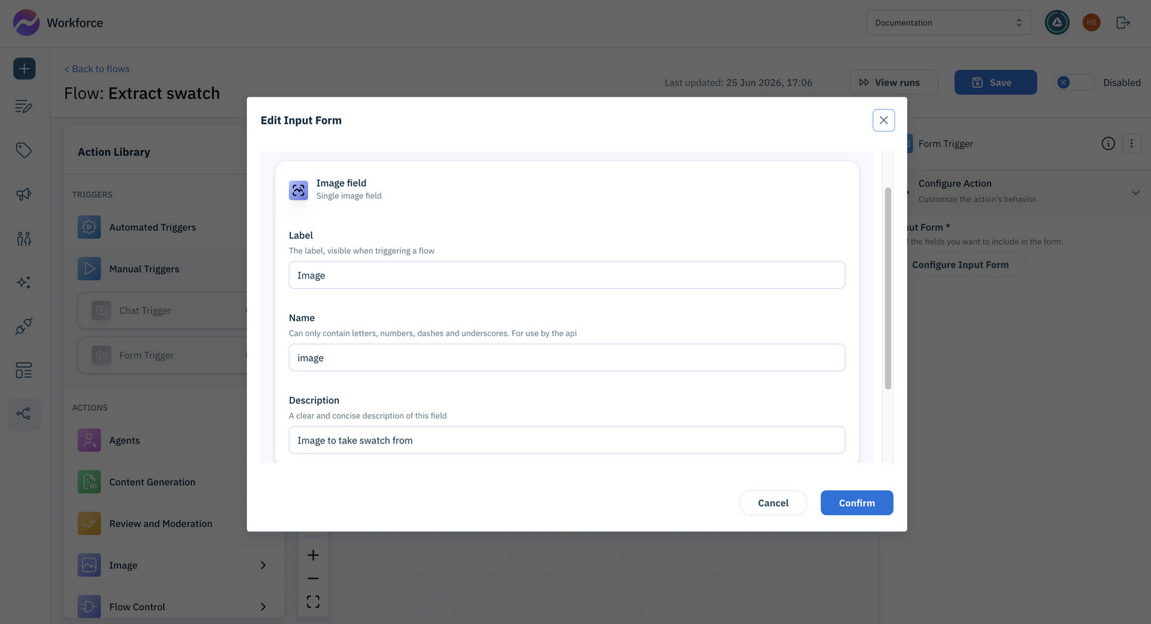This screenshot has height=624, width=1151.
Task: Toggle the flow Disabled switch
Action: click(1074, 83)
